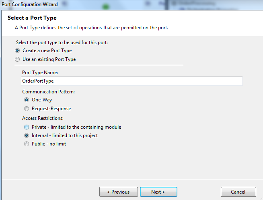Click the blurred green icon behind title bar
263x200 pixels.
pos(107,6)
